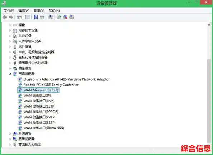Click the update driver software icon
The width and height of the screenshot is (213, 155).
(x=59, y=17)
